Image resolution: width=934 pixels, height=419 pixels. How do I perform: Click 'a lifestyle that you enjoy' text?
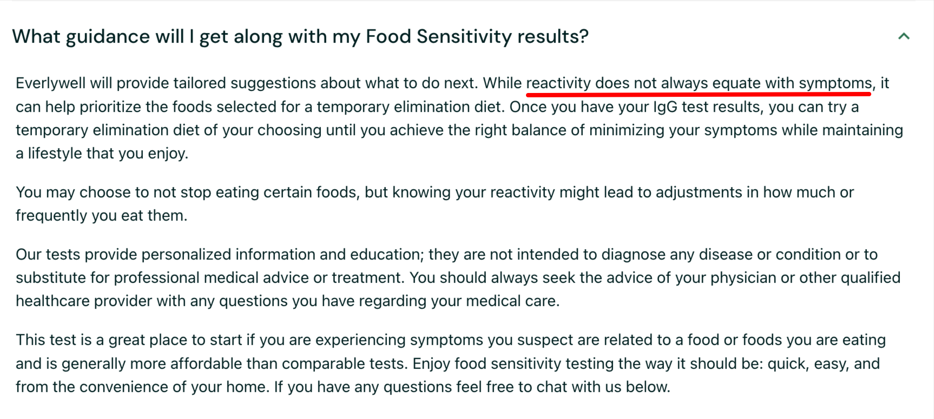[102, 154]
